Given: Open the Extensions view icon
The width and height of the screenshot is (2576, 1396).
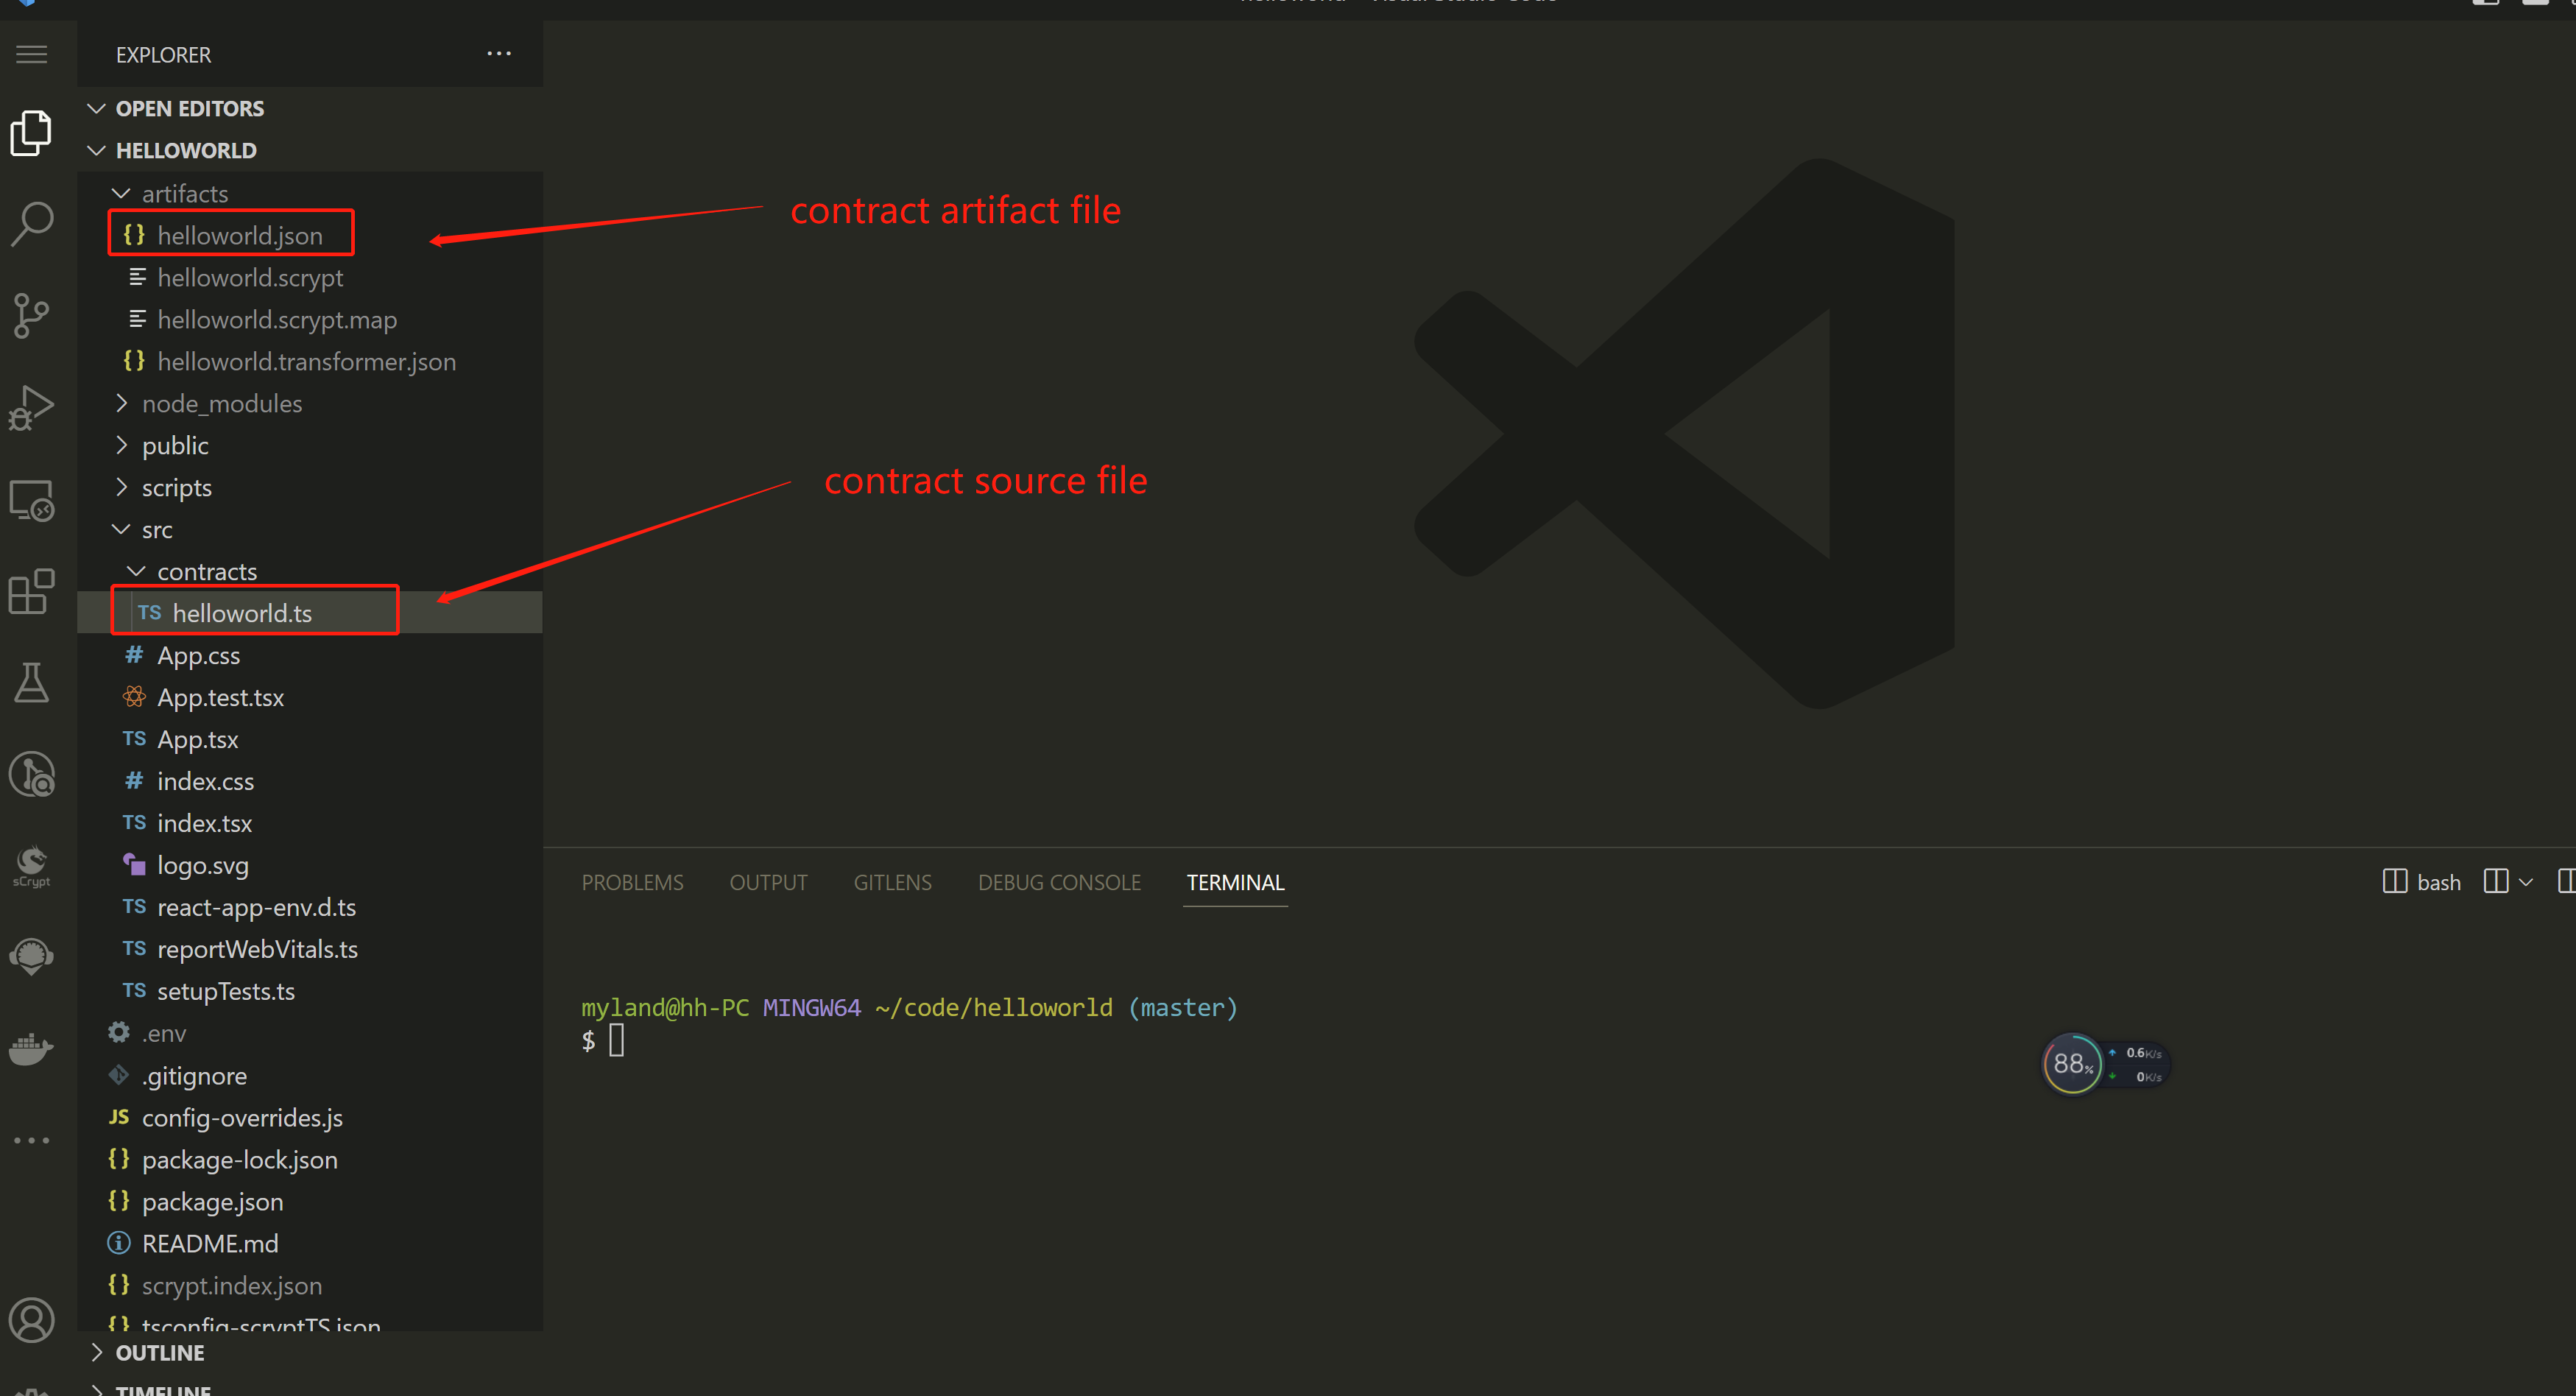Looking at the screenshot, I should [x=32, y=592].
